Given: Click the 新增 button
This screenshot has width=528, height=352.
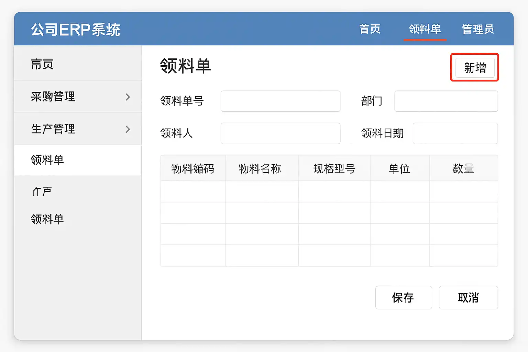Looking at the screenshot, I should coord(475,68).
